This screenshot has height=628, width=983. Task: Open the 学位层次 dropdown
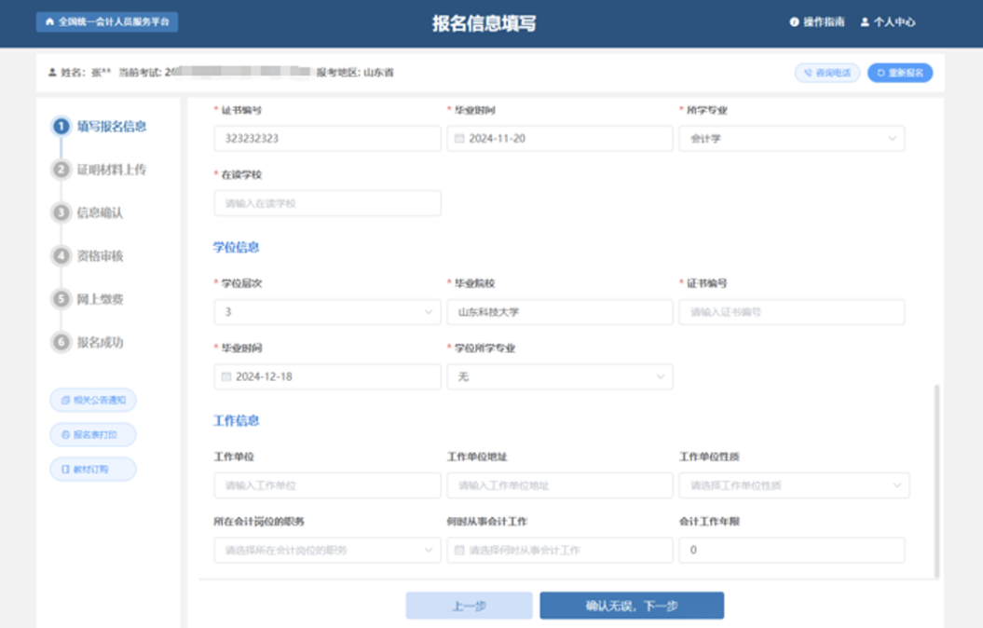pos(430,311)
